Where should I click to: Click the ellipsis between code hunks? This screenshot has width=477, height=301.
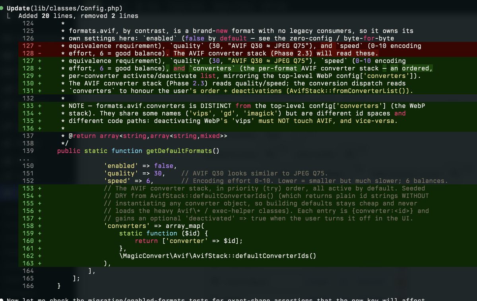click(x=24, y=159)
